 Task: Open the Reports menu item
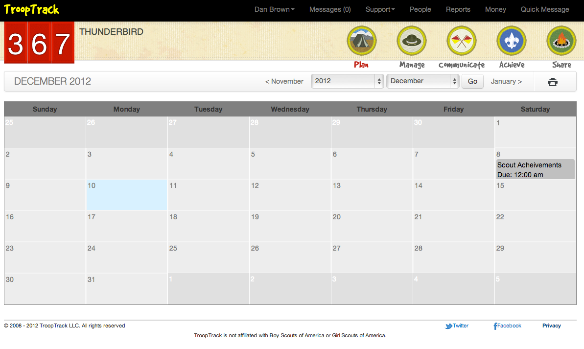[458, 9]
